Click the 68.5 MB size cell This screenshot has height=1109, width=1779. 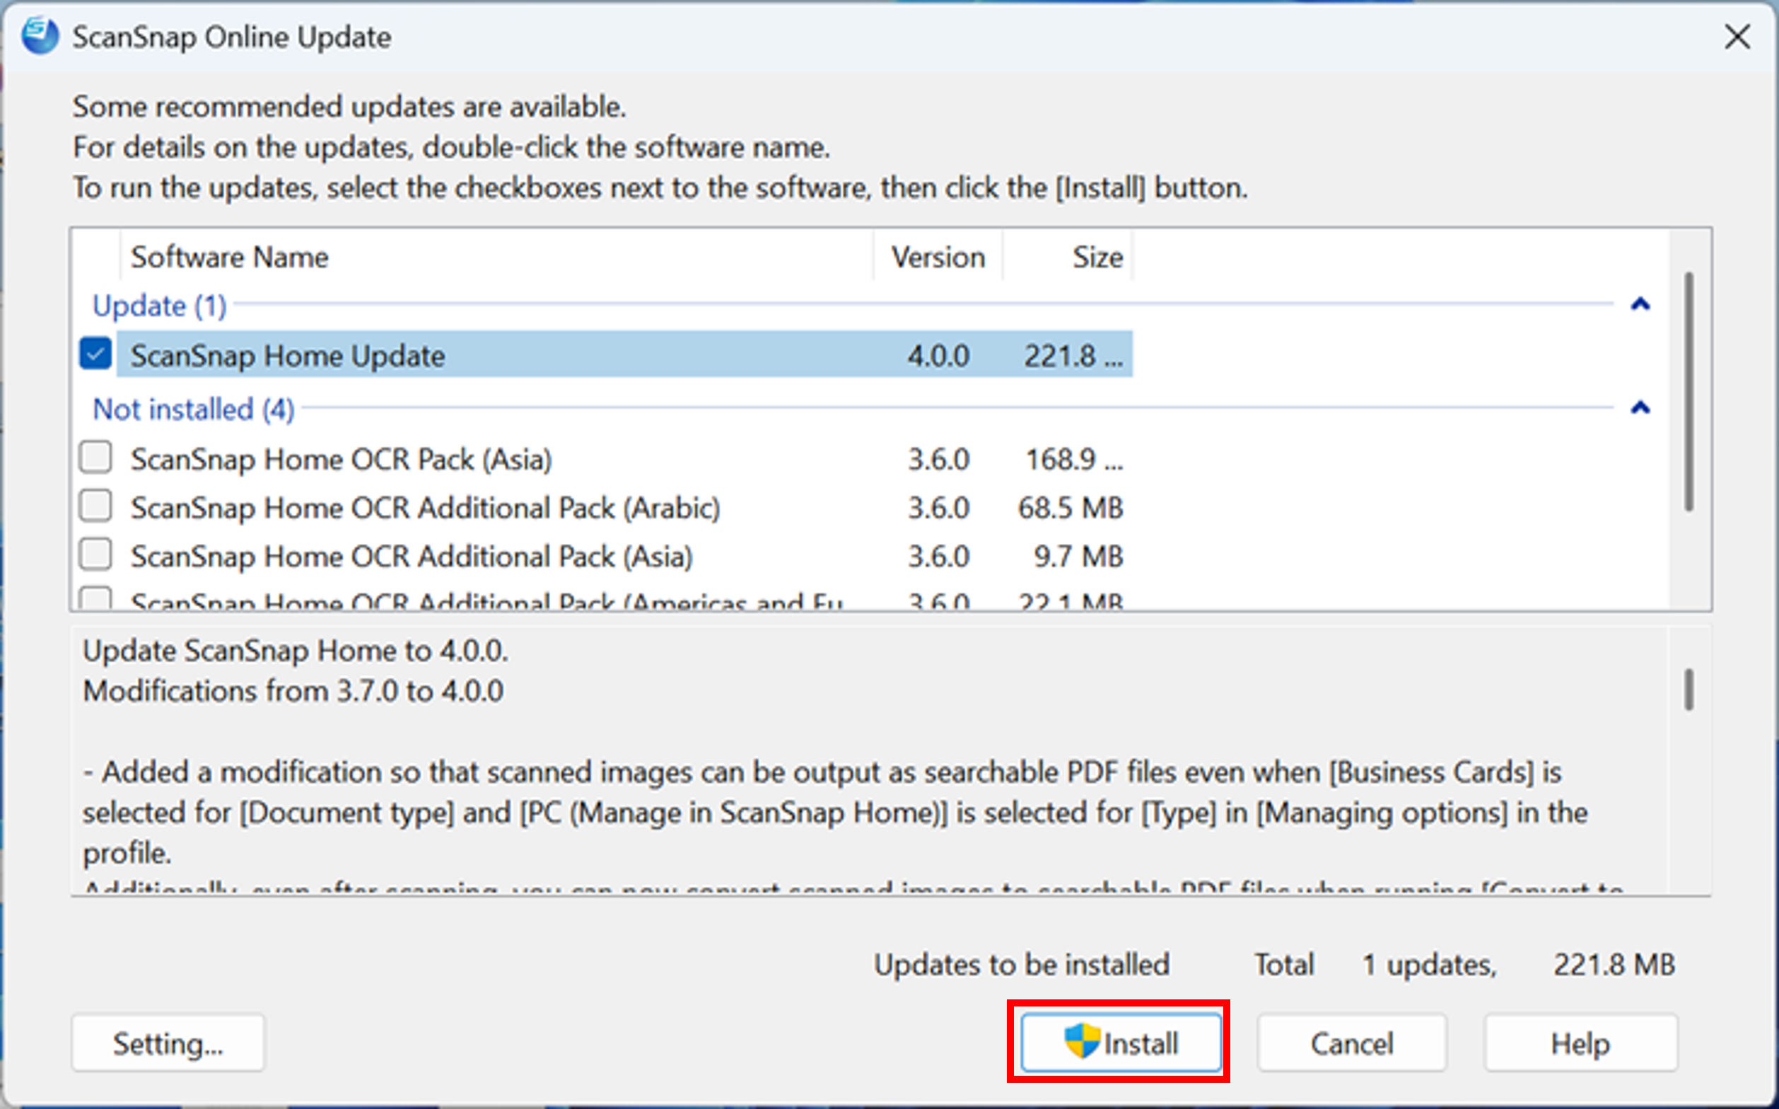tap(1071, 508)
